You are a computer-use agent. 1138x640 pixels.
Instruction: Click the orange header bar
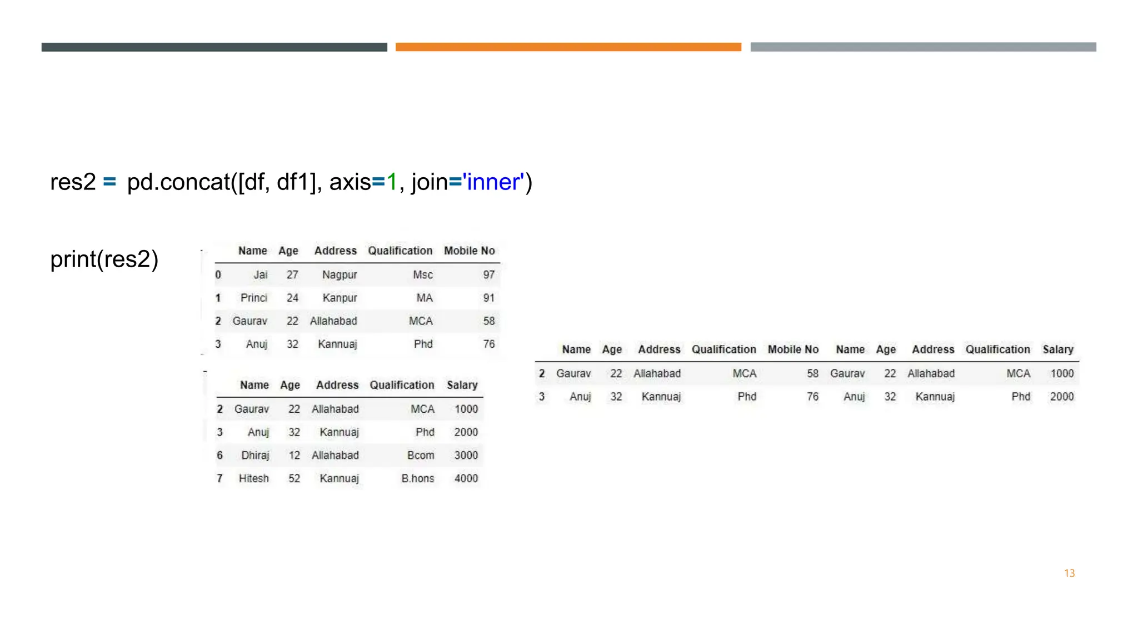point(568,47)
